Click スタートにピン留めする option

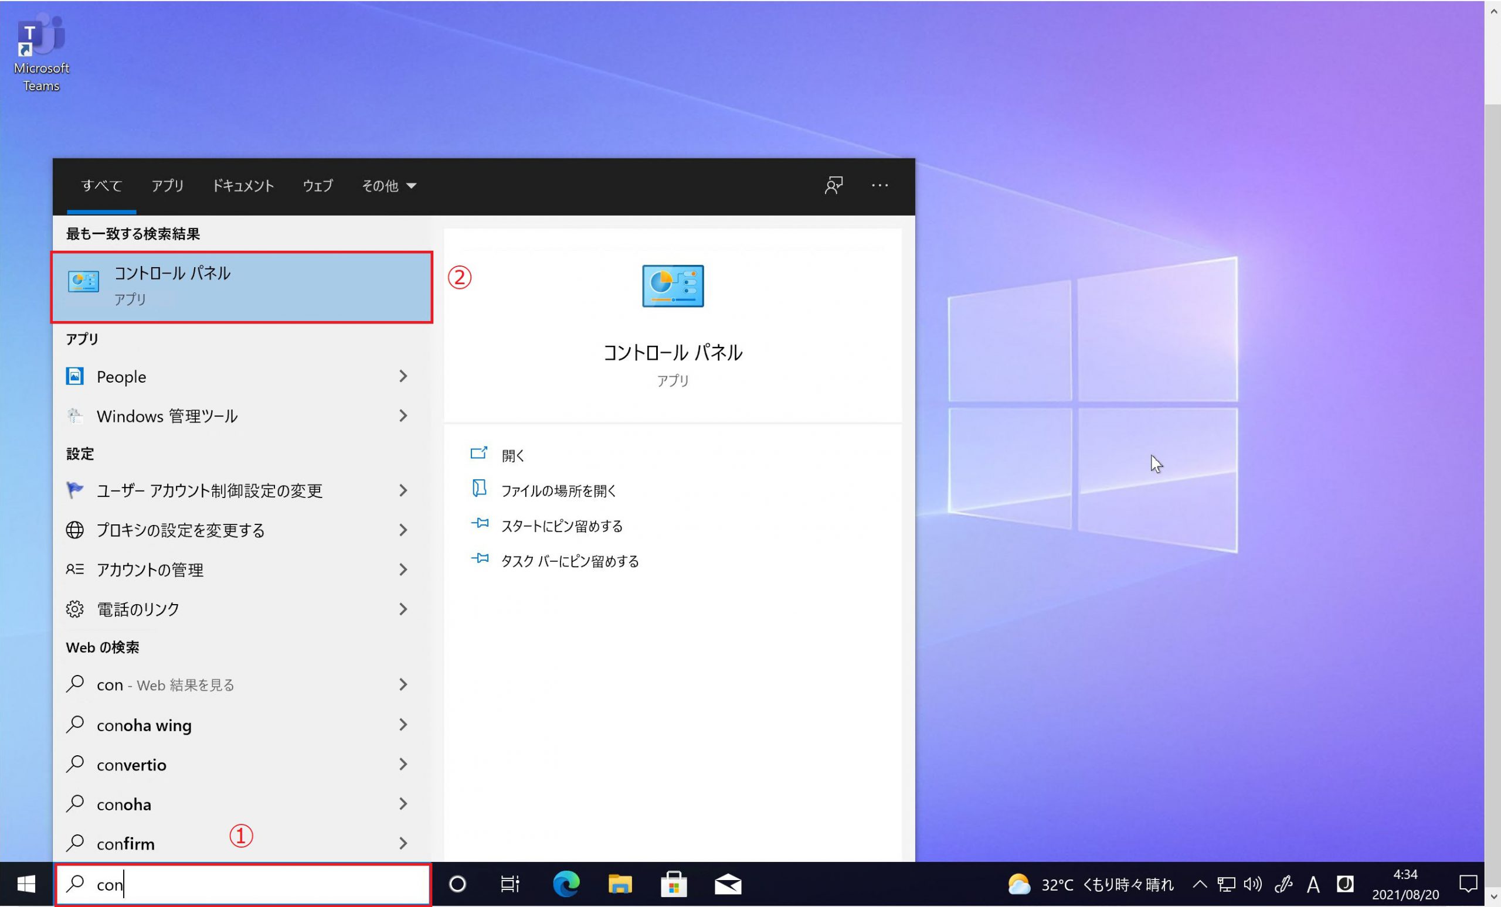coord(562,526)
